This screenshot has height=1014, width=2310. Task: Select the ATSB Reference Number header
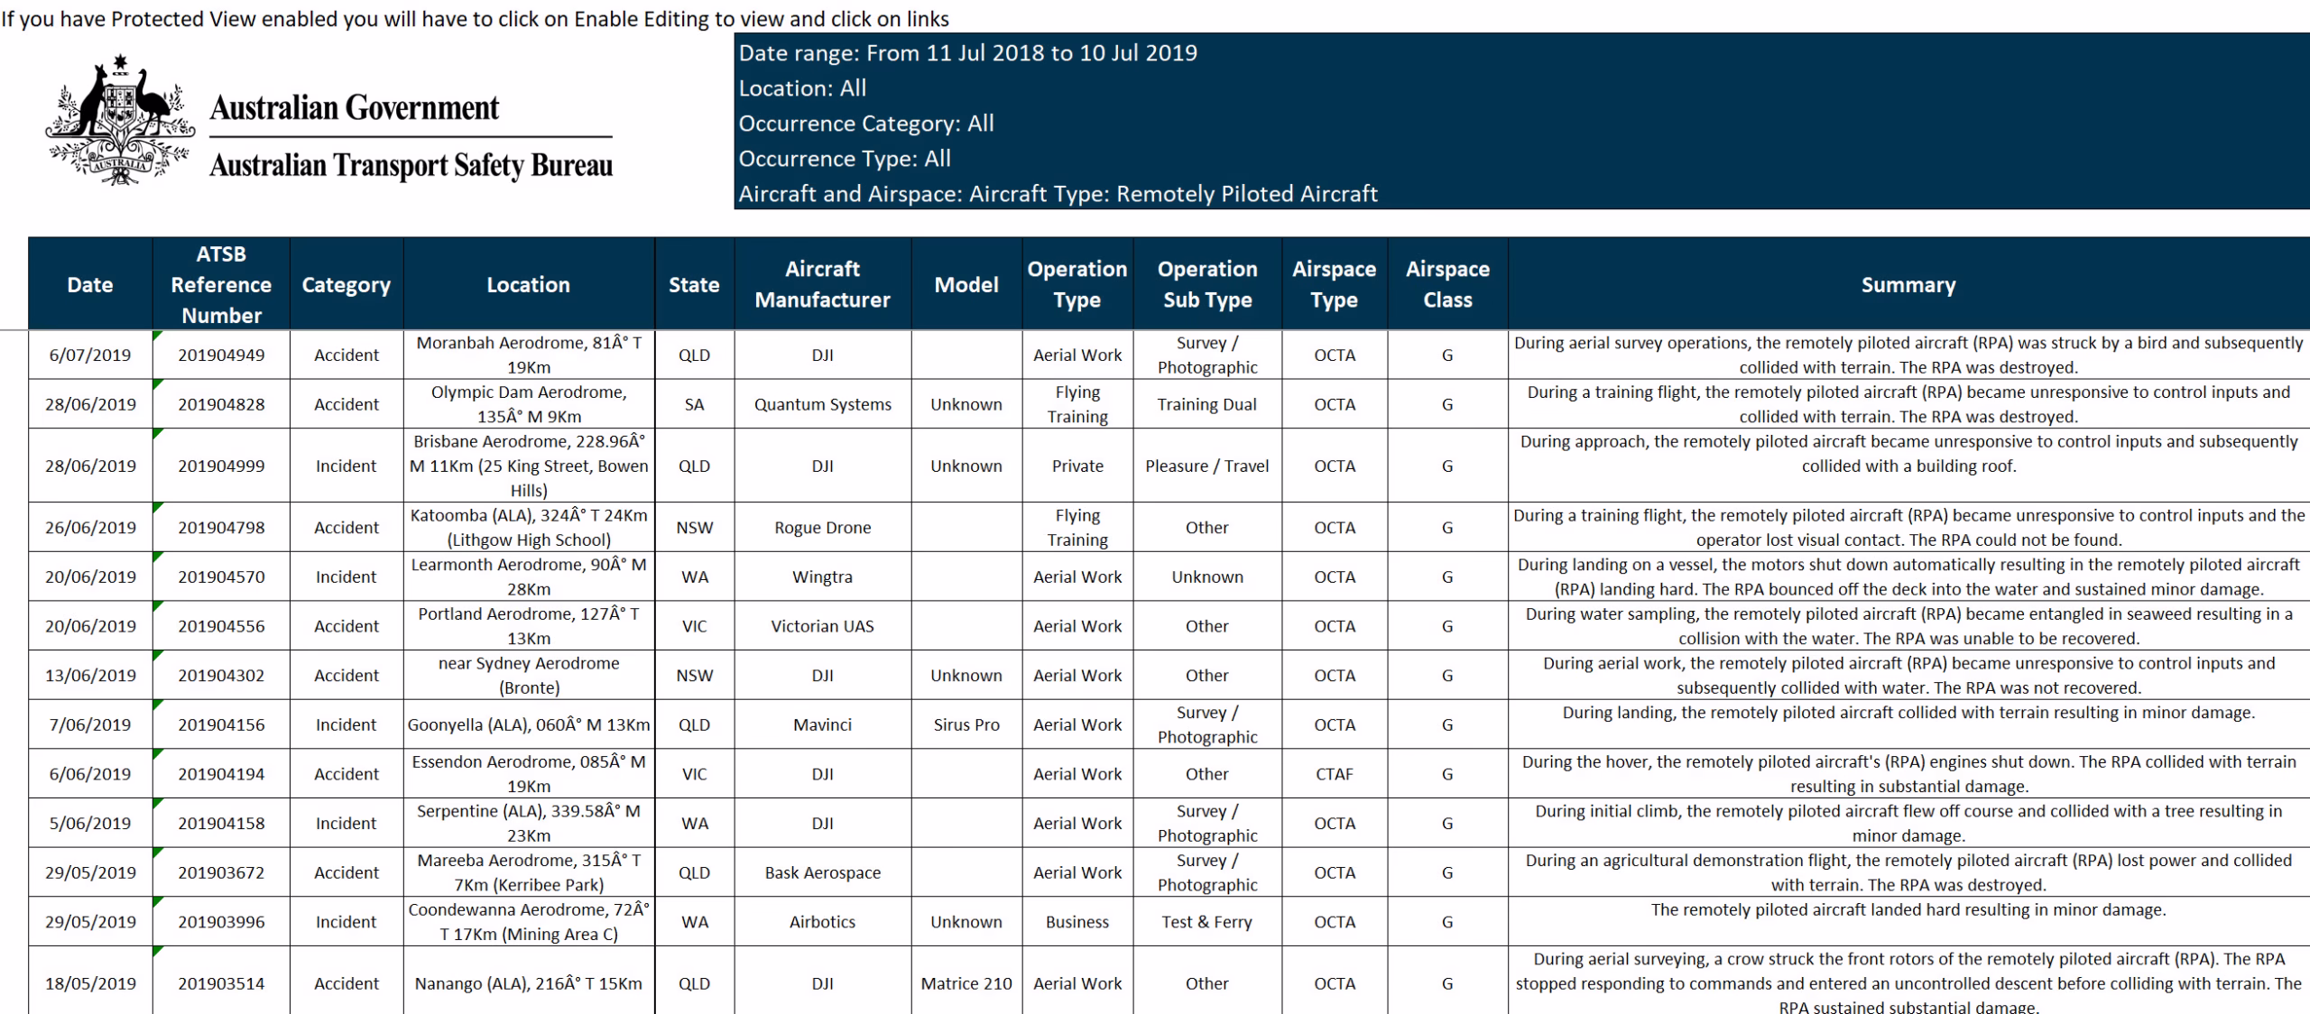(221, 284)
